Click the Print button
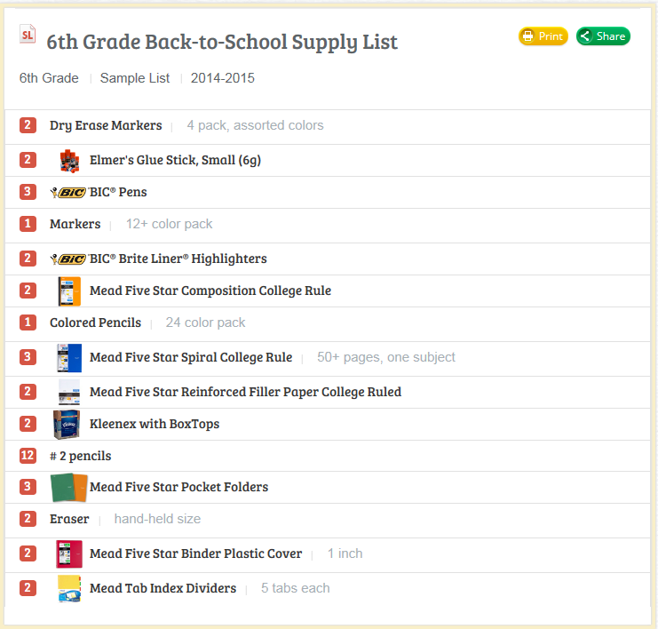This screenshot has height=629, width=658. (x=543, y=36)
